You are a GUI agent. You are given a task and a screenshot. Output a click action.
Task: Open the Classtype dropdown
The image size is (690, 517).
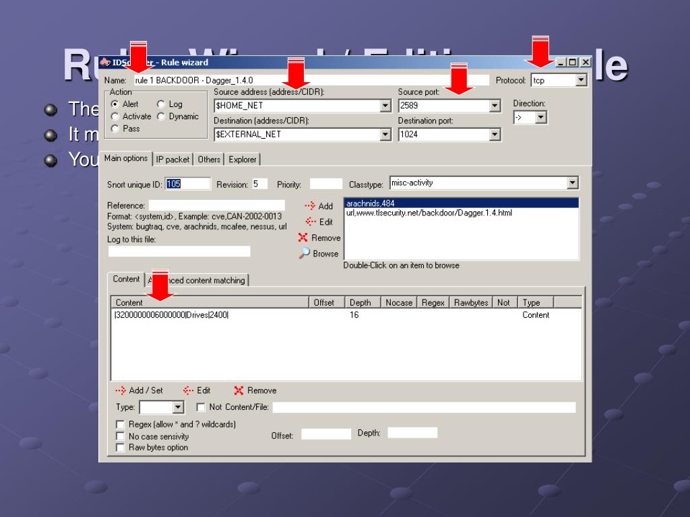tap(572, 183)
